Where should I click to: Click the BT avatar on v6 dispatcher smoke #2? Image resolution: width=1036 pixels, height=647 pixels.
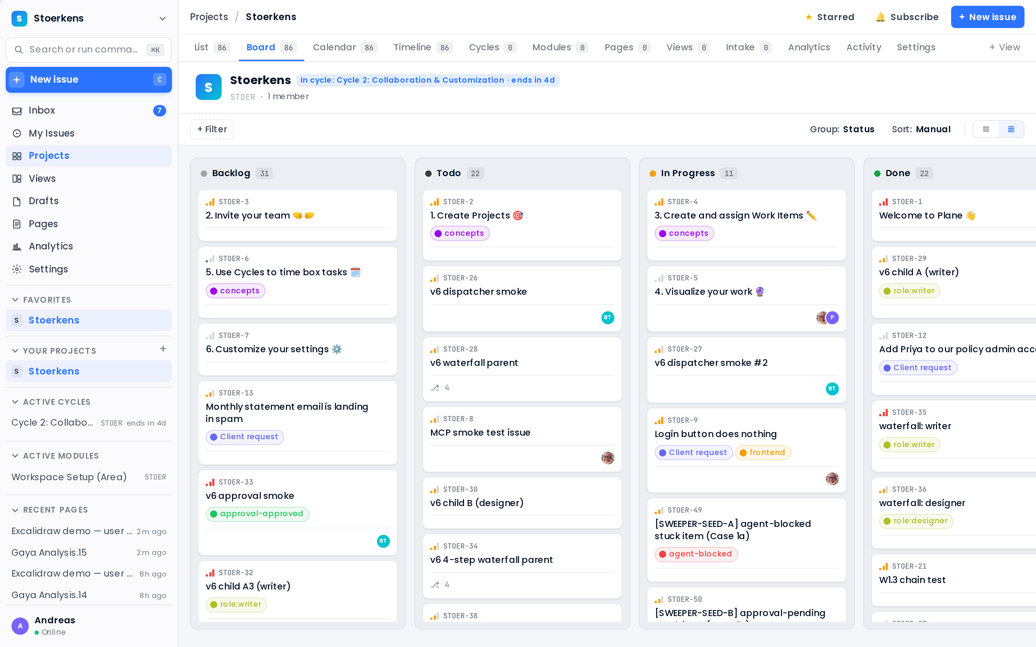[x=832, y=389]
